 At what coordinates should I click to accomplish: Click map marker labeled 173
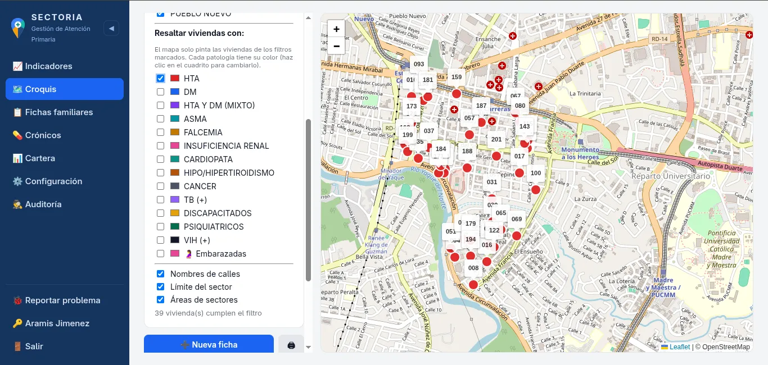point(412,106)
